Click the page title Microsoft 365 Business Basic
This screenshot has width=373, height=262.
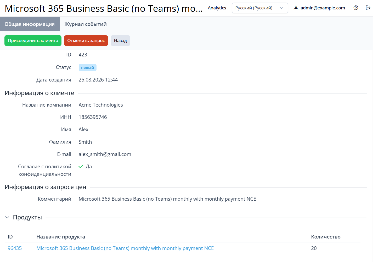coord(104,8)
